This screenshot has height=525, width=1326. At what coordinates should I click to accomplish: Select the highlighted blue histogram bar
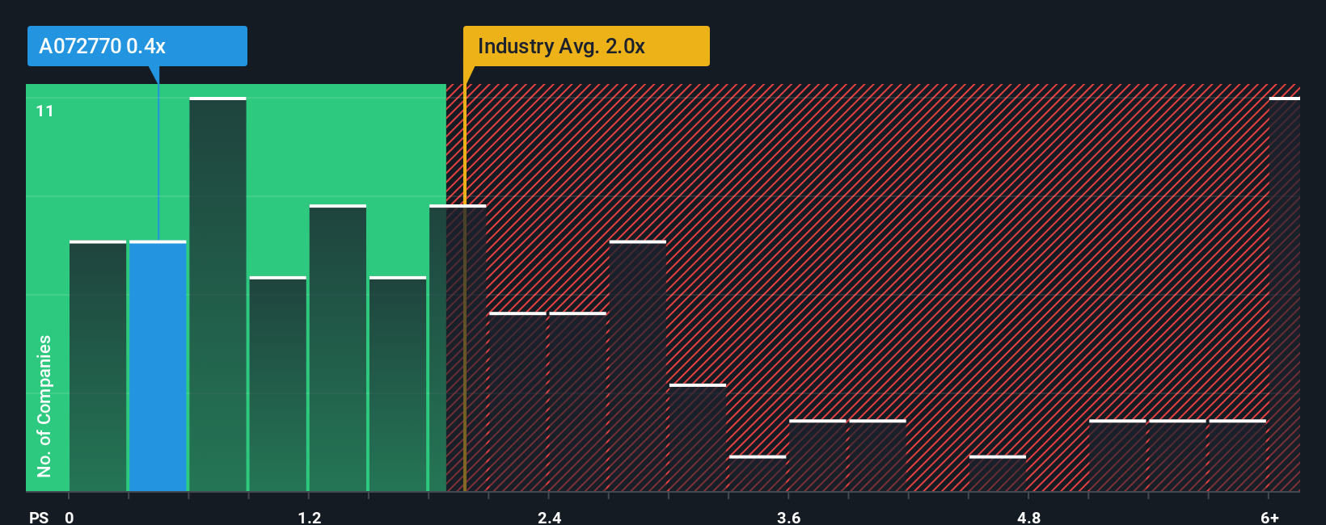coord(158,366)
